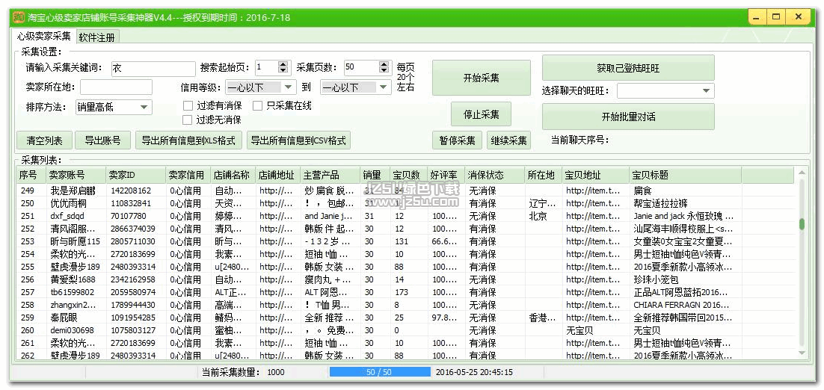Click 宝贝标题 column header
This screenshot has width=824, height=390.
pyautogui.click(x=685, y=176)
